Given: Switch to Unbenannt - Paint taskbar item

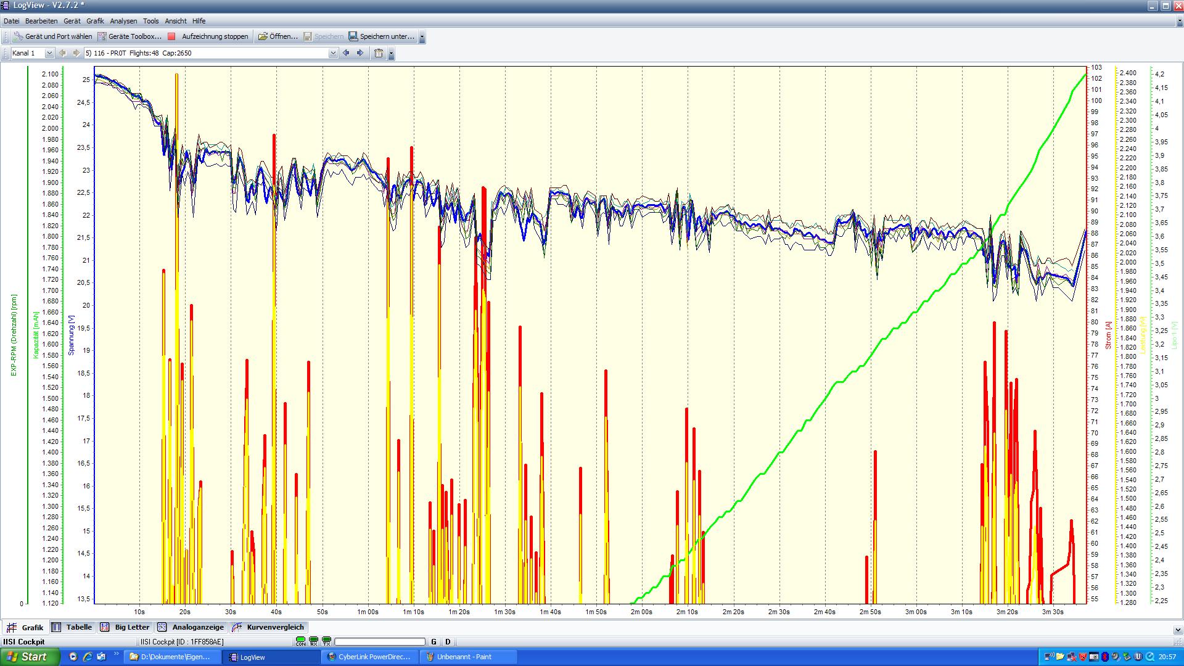Looking at the screenshot, I should coord(468,657).
